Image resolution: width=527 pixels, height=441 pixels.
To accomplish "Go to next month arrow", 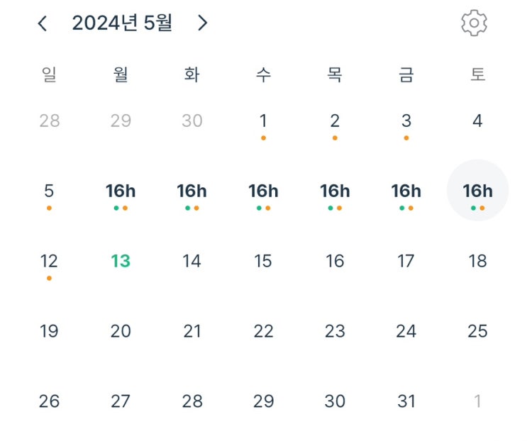I will 203,23.
